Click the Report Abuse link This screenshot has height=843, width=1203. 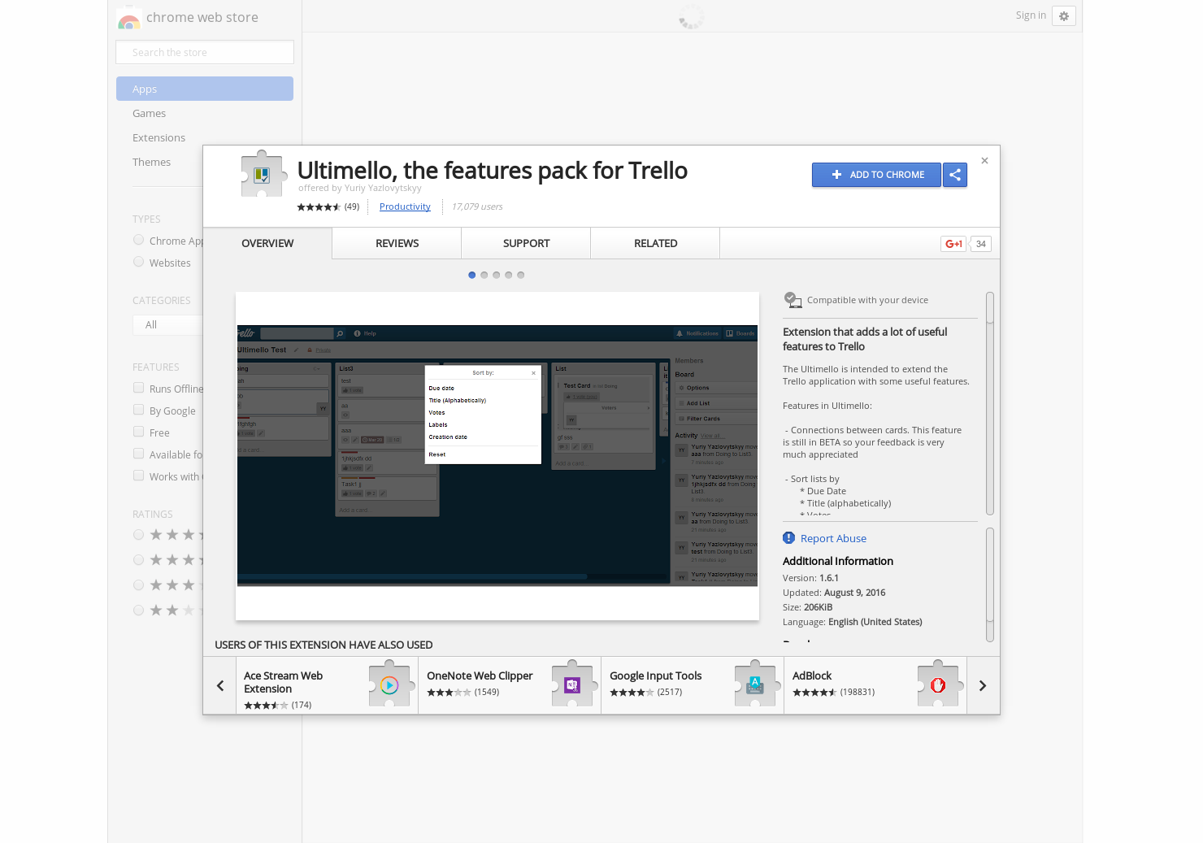[833, 538]
